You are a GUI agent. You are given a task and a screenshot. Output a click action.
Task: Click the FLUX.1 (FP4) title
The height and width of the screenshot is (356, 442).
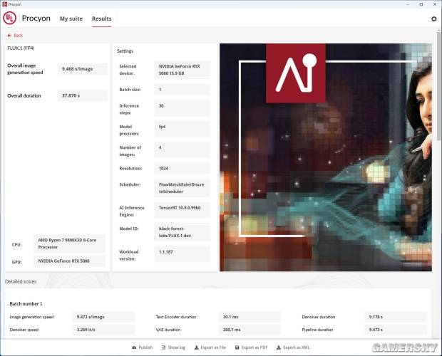pyautogui.click(x=21, y=48)
